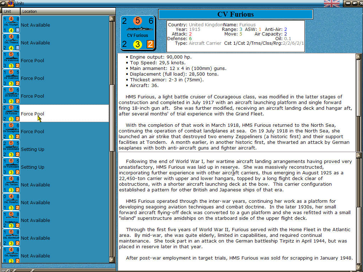Click the Oil value 0.1

tap(288, 39)
